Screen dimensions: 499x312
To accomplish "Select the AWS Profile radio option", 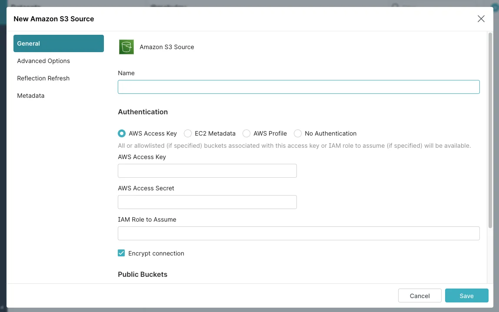I will 246,133.
